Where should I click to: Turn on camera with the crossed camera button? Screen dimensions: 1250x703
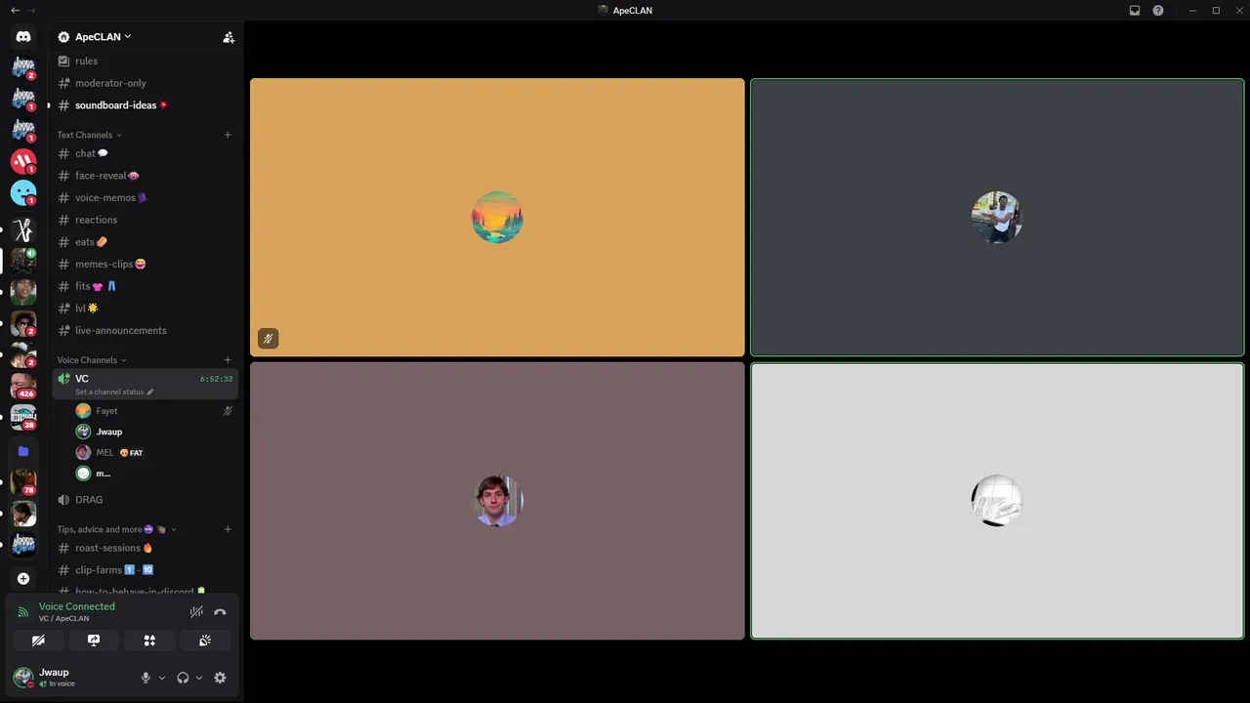[x=38, y=641]
